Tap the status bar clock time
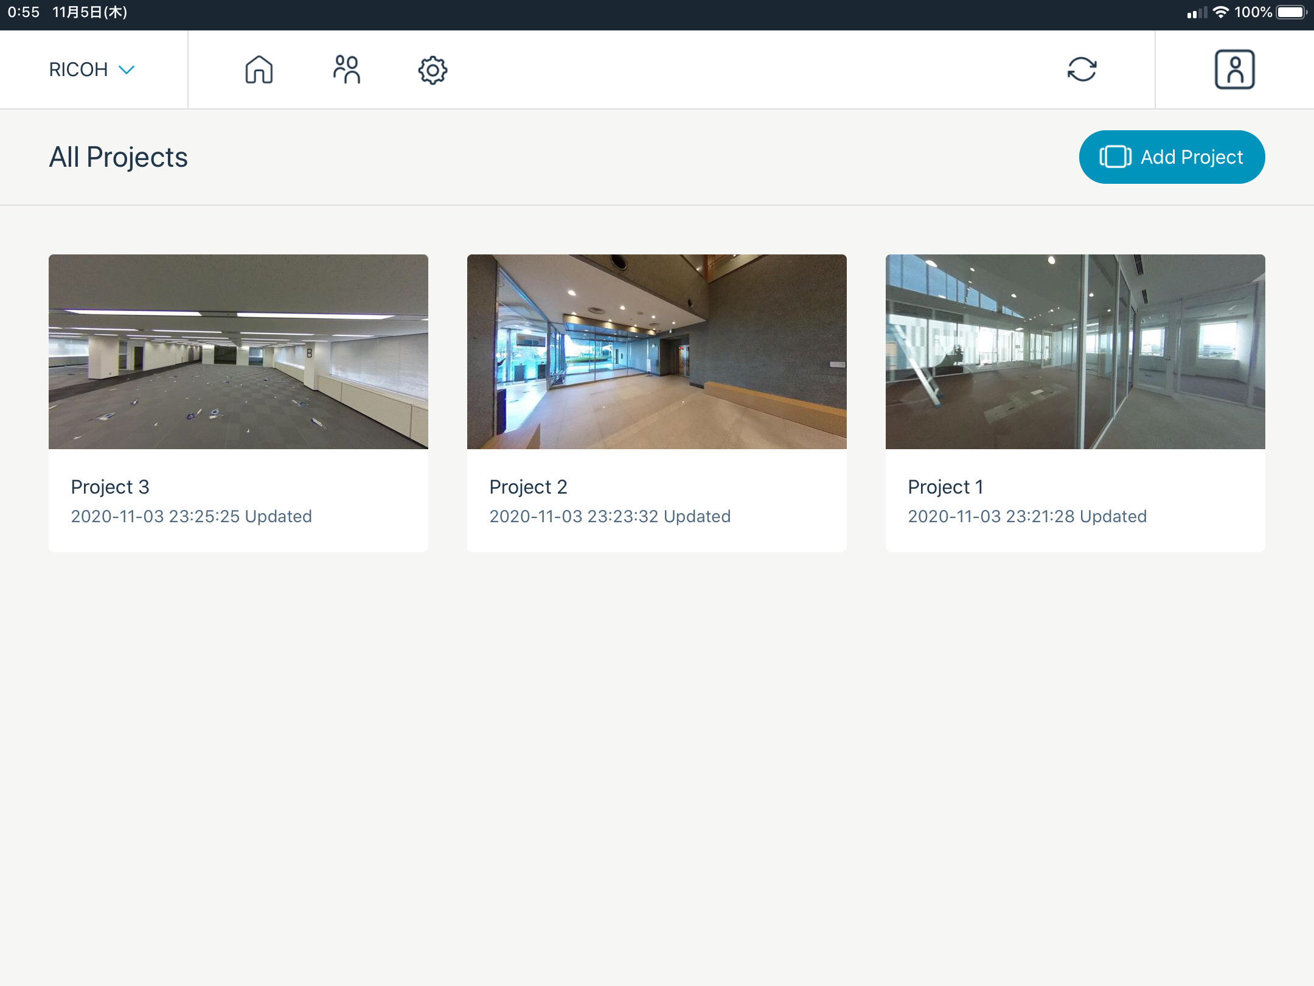 pyautogui.click(x=23, y=12)
